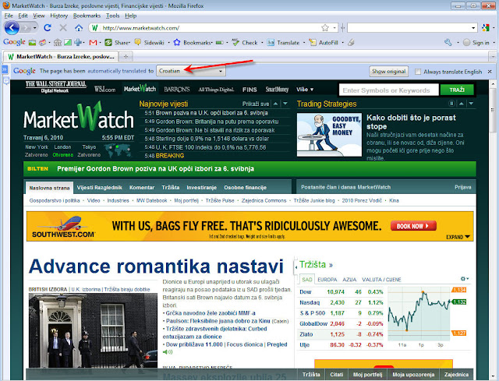499x381 pixels.
Task: Open the address bar history dropdown arrow
Action: (x=334, y=28)
